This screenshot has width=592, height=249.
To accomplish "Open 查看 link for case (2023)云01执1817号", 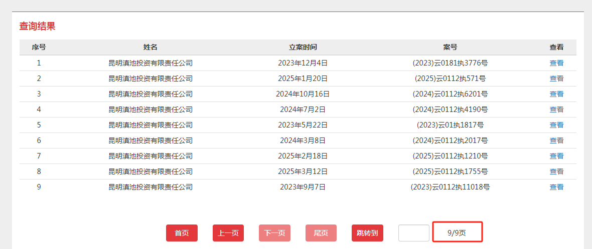I will point(556,125).
